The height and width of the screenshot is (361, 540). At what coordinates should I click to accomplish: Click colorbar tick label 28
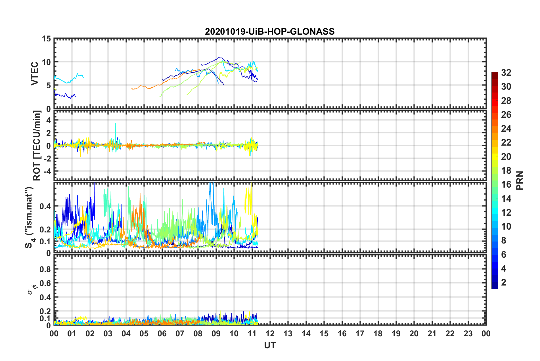pyautogui.click(x=506, y=101)
